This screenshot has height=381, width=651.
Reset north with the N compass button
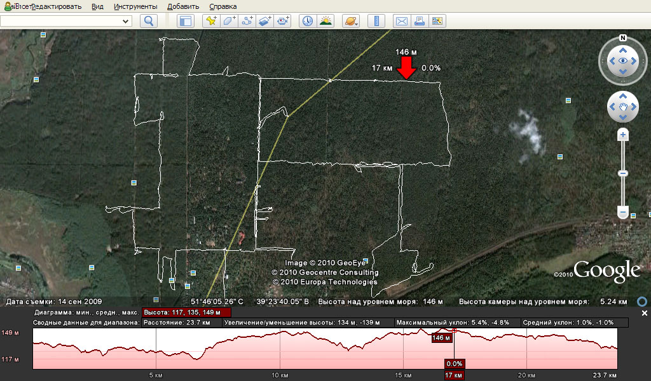(x=623, y=37)
